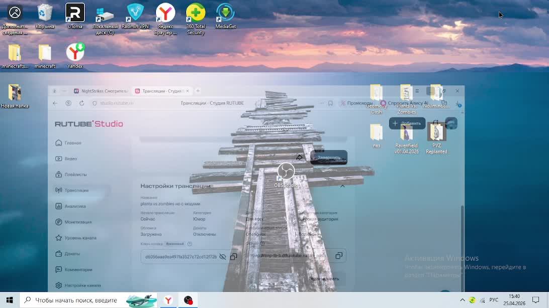The height and width of the screenshot is (308, 549).
Task: Open Яндекс Браузер desktop shortcut
Action: click(165, 19)
